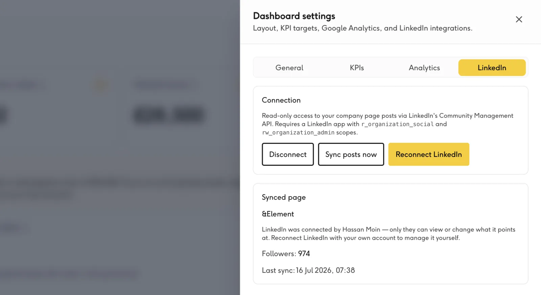
Task: Click the Last sync: 16 Jul 2026, 07:38 text
Action: 308,270
